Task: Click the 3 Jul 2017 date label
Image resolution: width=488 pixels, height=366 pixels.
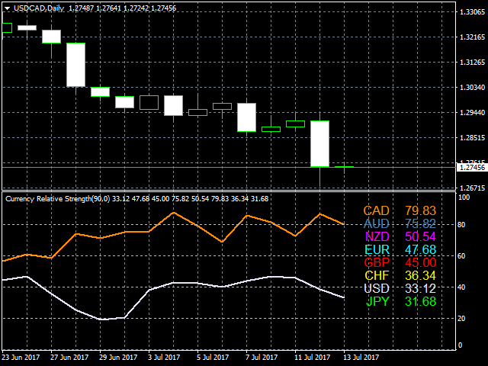Action: [x=164, y=357]
